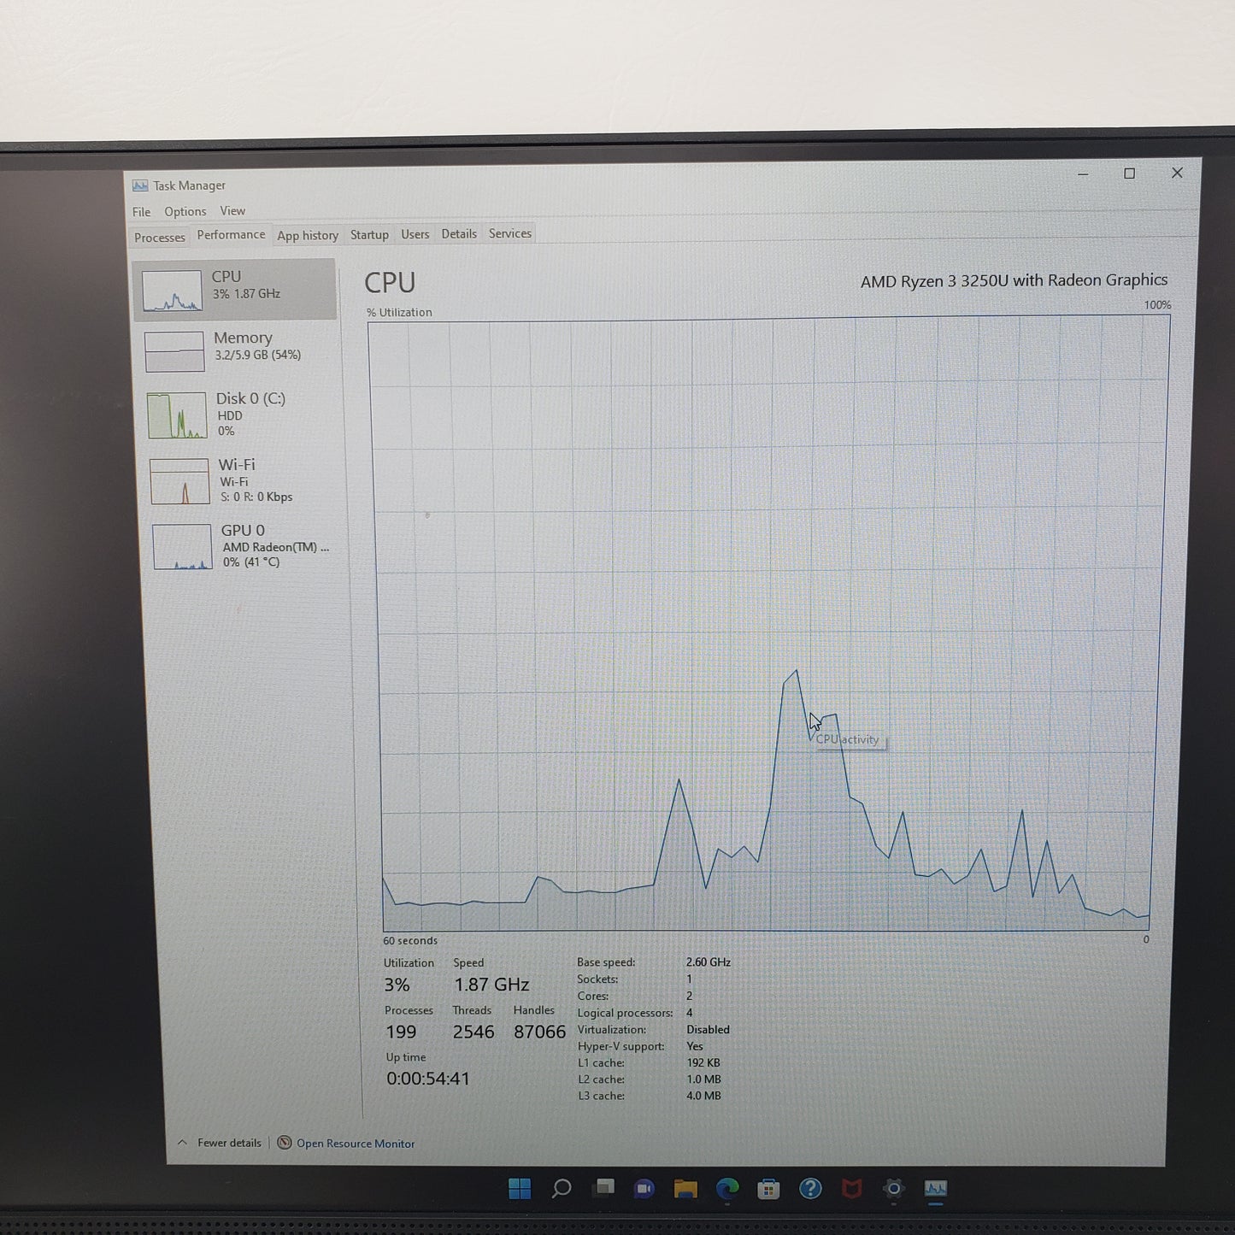Select Wi-Fi in the sidebar
The height and width of the screenshot is (1235, 1235).
(x=244, y=480)
